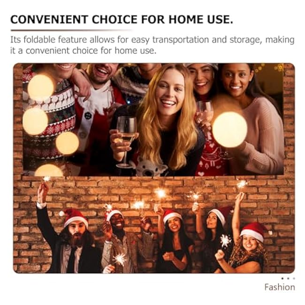Click the large glowing bokeh light on right
Screen dimensions: 305x305
pyautogui.click(x=230, y=130)
